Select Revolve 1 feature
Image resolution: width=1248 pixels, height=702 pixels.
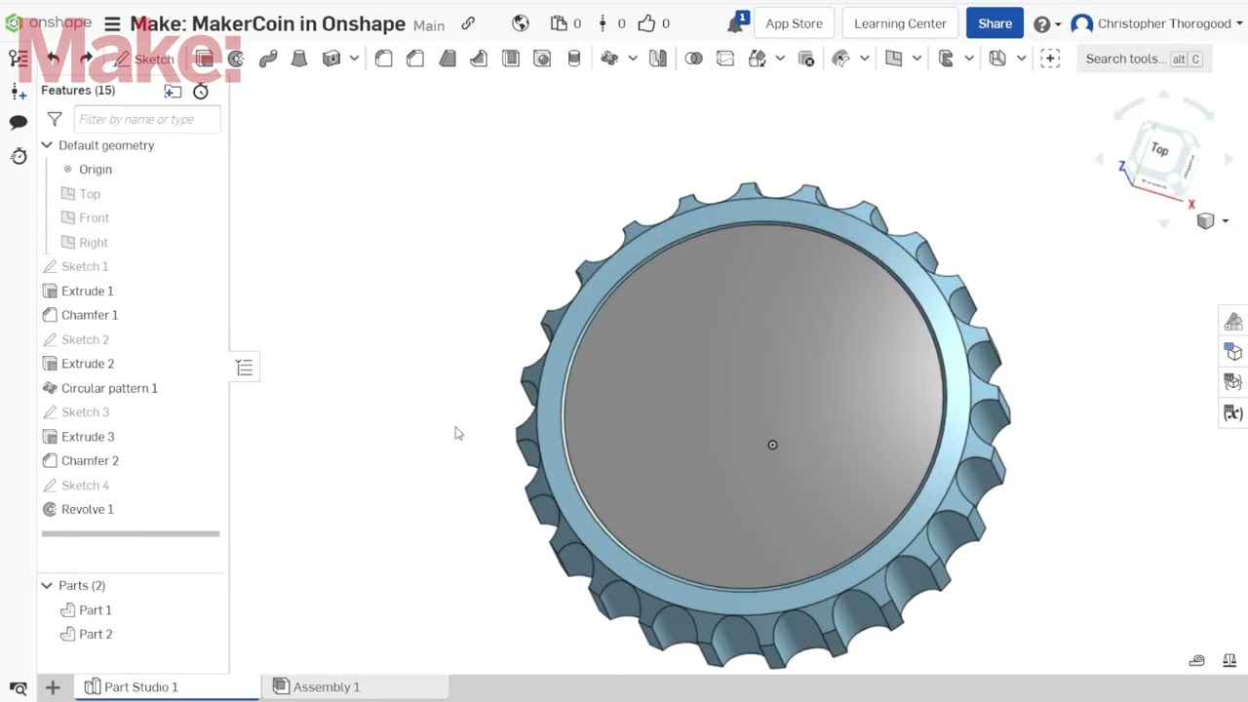88,509
